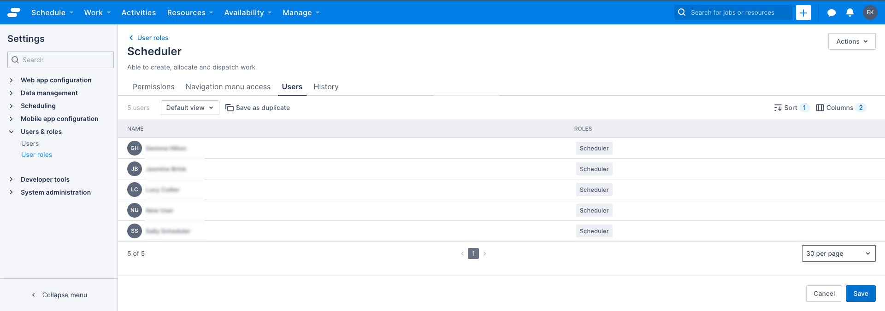Click Scheduler role tag in LC row
This screenshot has width=885, height=311.
tap(594, 190)
